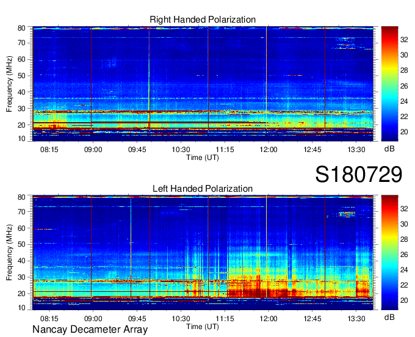The height and width of the screenshot is (337, 415).
Task: Click 40 MHz tick on Left Handed frequency axis
Action: coord(21,261)
